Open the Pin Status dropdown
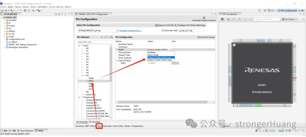This screenshot has width=306, height=137. tap(289, 19)
